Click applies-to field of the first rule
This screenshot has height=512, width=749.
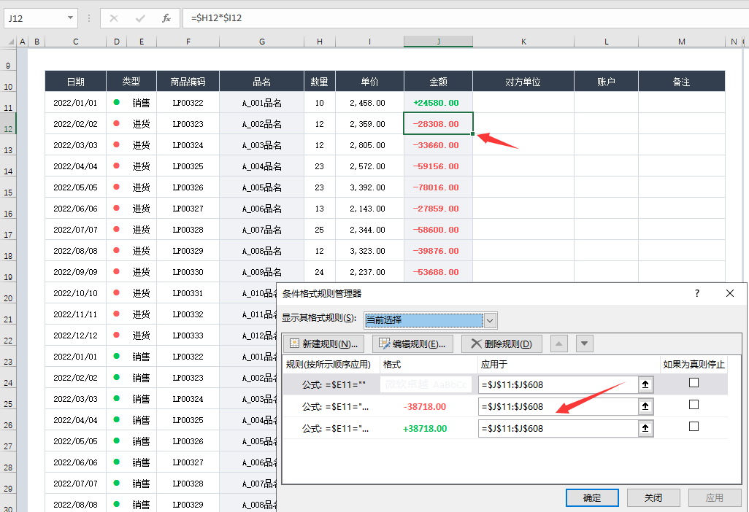click(x=558, y=384)
